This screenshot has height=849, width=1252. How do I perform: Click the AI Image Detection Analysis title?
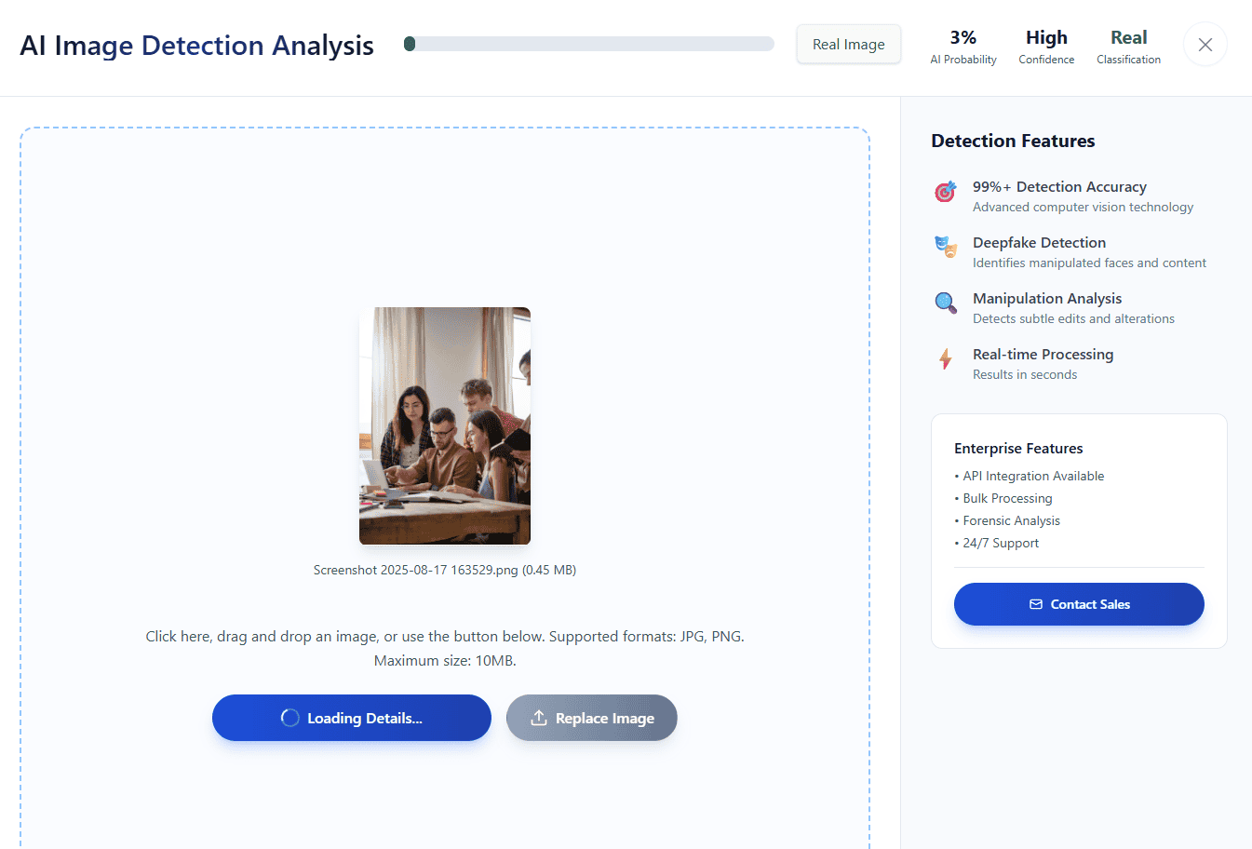[197, 46]
